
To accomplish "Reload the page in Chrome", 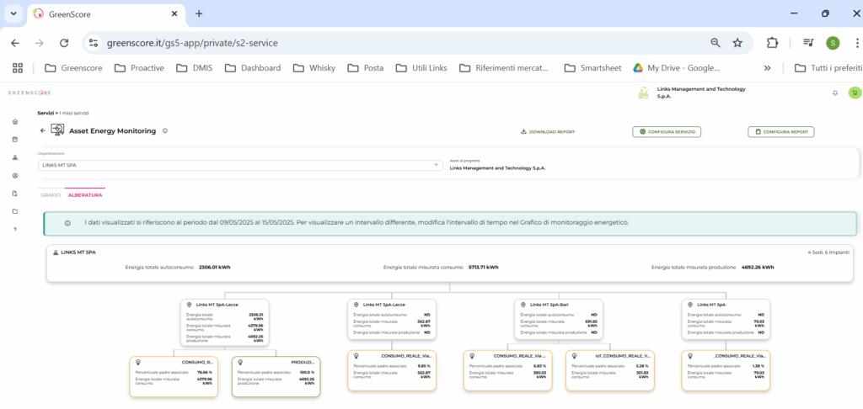I will tap(64, 43).
